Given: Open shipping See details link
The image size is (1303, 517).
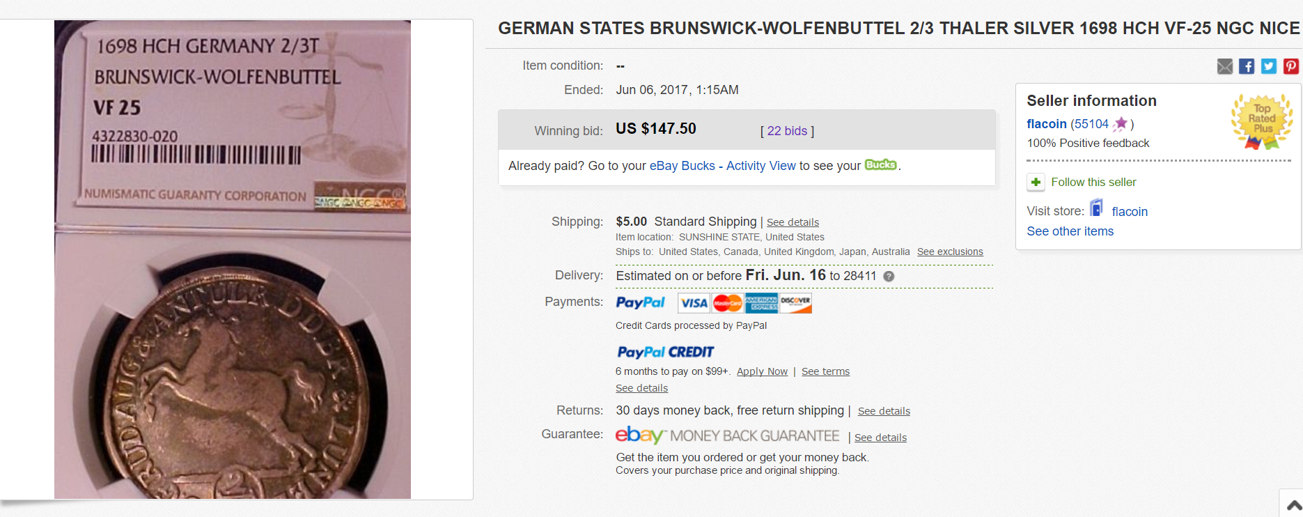Looking at the screenshot, I should pos(793,222).
